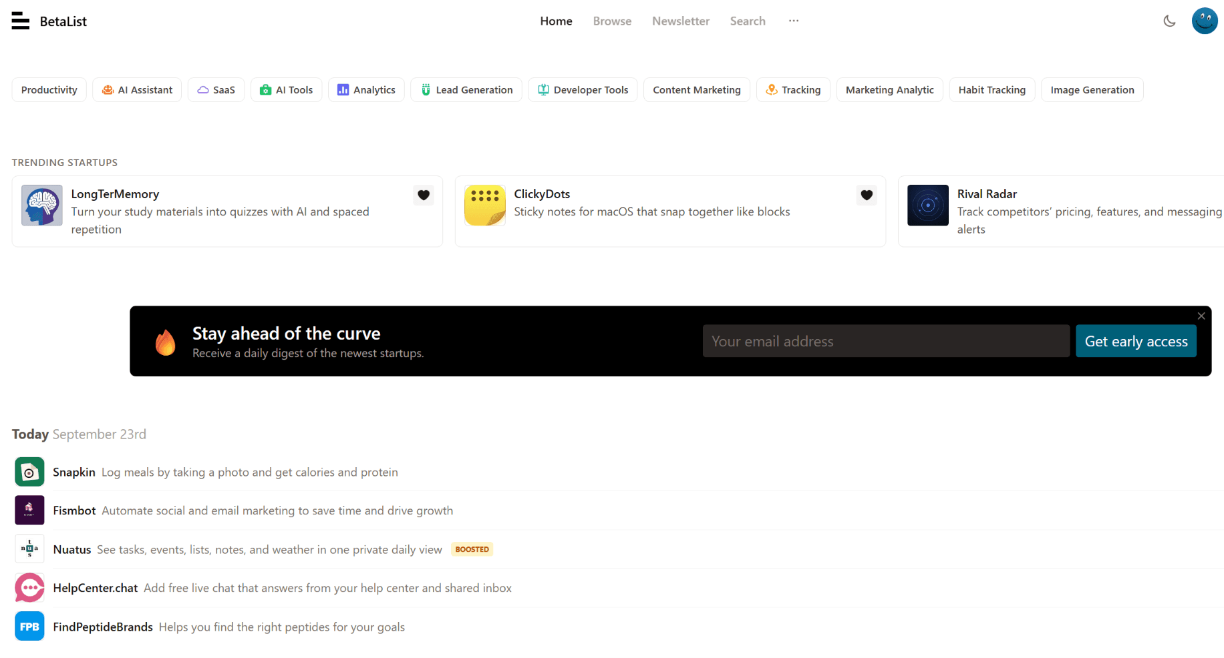Open the more options ellipsis menu

click(x=793, y=21)
